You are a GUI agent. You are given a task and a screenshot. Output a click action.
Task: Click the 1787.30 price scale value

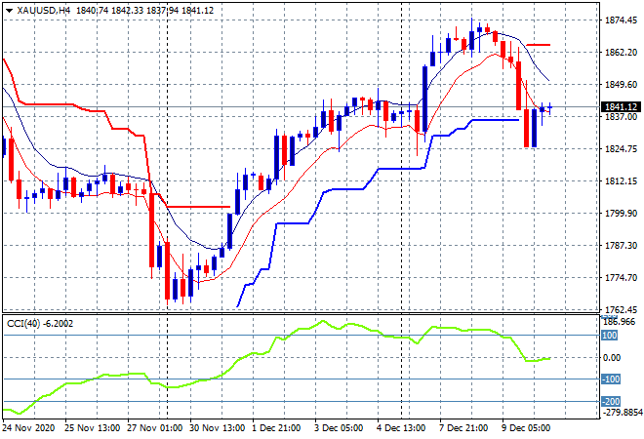pyautogui.click(x=621, y=245)
